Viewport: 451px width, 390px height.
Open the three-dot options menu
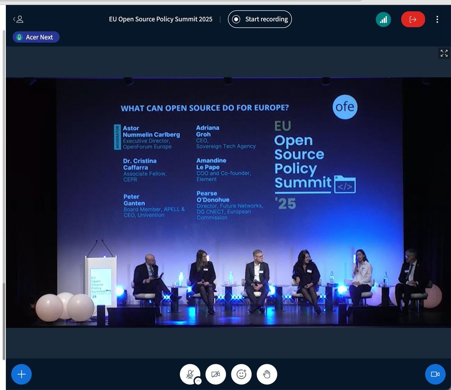coord(437,19)
